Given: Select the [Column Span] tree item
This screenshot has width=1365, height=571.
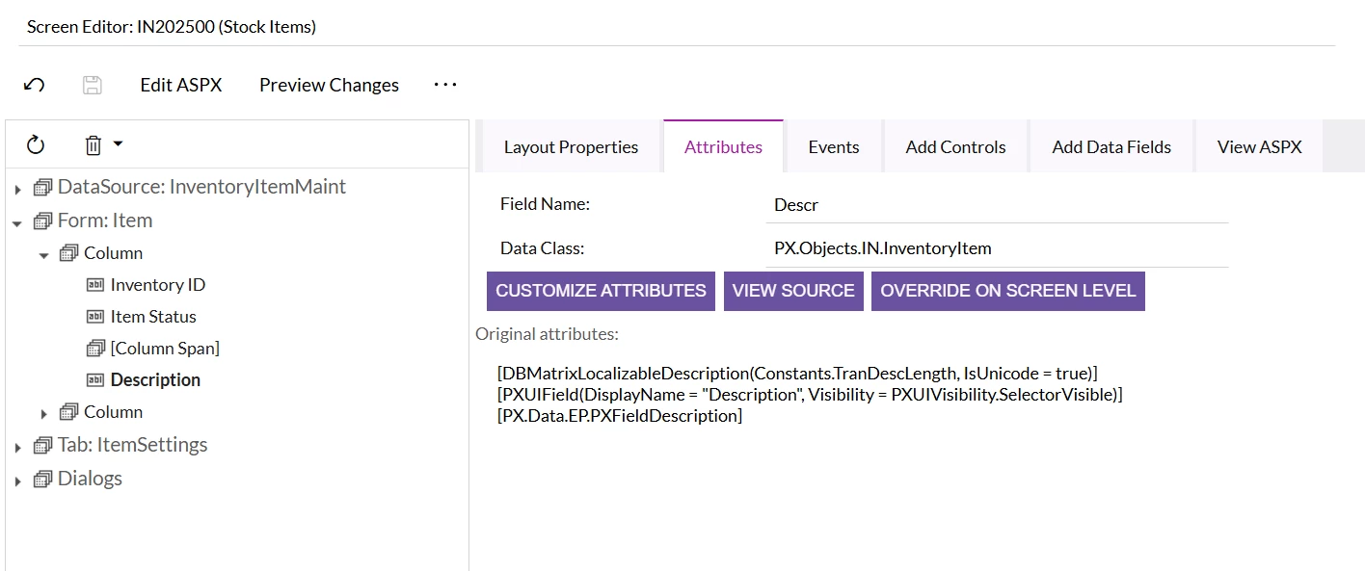Looking at the screenshot, I should 165,349.
